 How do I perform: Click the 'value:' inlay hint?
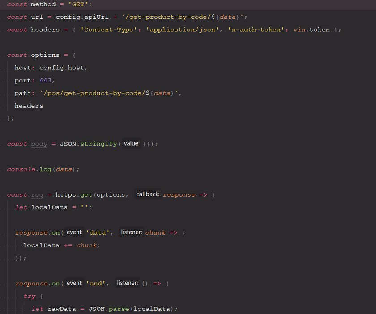click(x=132, y=143)
